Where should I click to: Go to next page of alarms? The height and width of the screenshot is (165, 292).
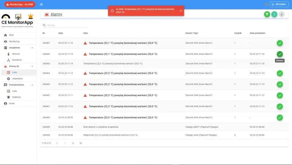[73, 143]
